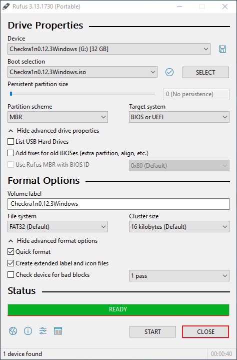
Task: Open the File system FAT32 dropdown
Action: [57, 227]
